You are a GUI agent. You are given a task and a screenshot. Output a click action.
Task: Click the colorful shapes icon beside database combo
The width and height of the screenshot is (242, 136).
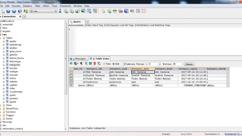[x=26, y=11]
